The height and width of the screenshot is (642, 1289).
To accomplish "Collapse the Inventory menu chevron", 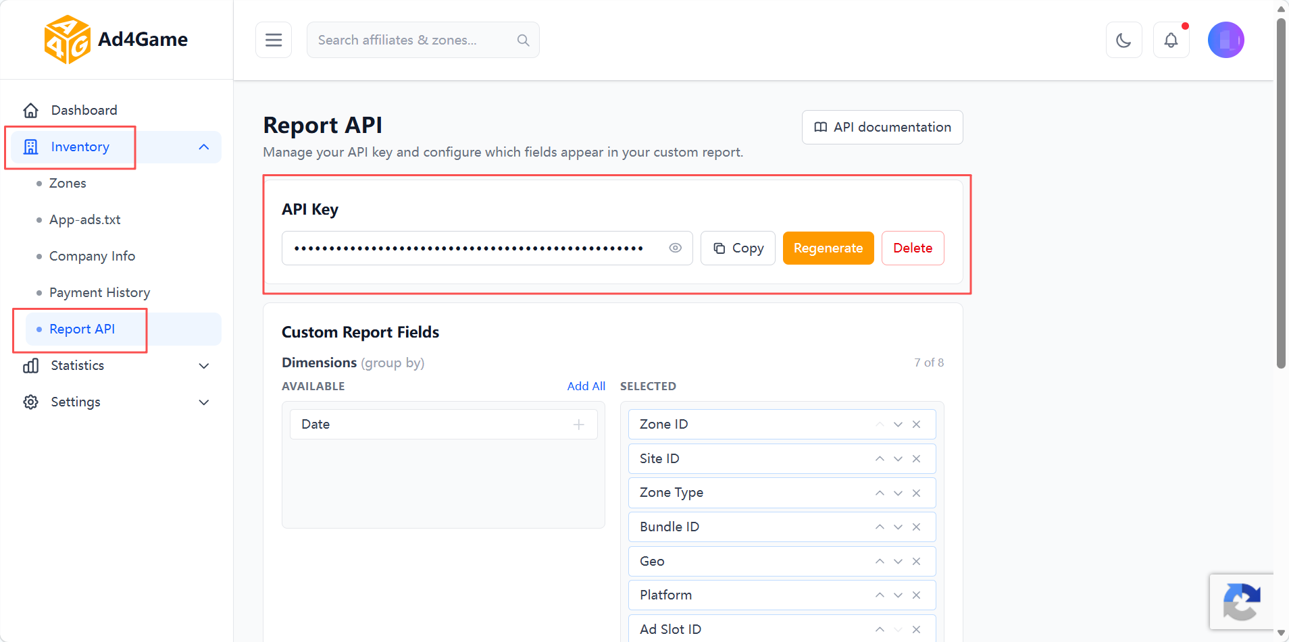I will coord(204,147).
